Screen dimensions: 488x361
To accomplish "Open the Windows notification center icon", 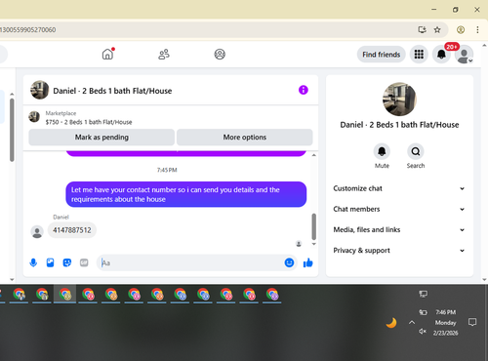I will 472,322.
